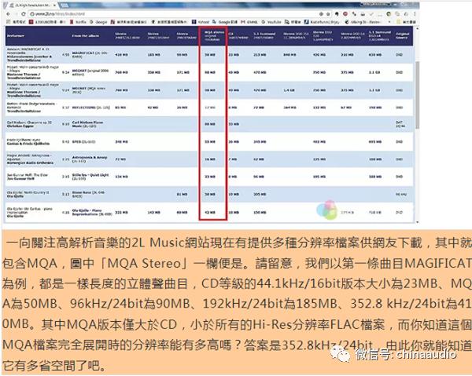
Task: Go back with the browser back arrow
Action: [x=8, y=14]
